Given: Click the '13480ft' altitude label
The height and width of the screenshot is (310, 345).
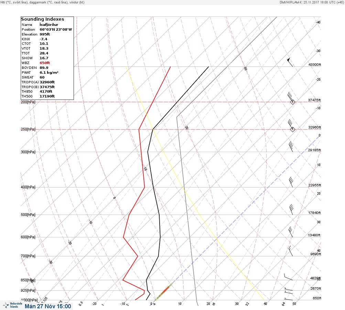Looking at the screenshot, I should 314,235.
